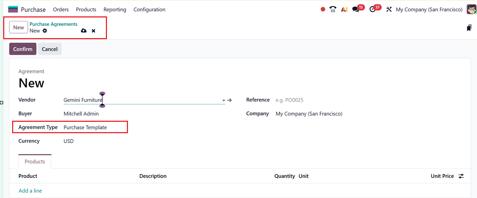Open the activities clock with 37 badge
477x198 pixels.
coord(373,10)
